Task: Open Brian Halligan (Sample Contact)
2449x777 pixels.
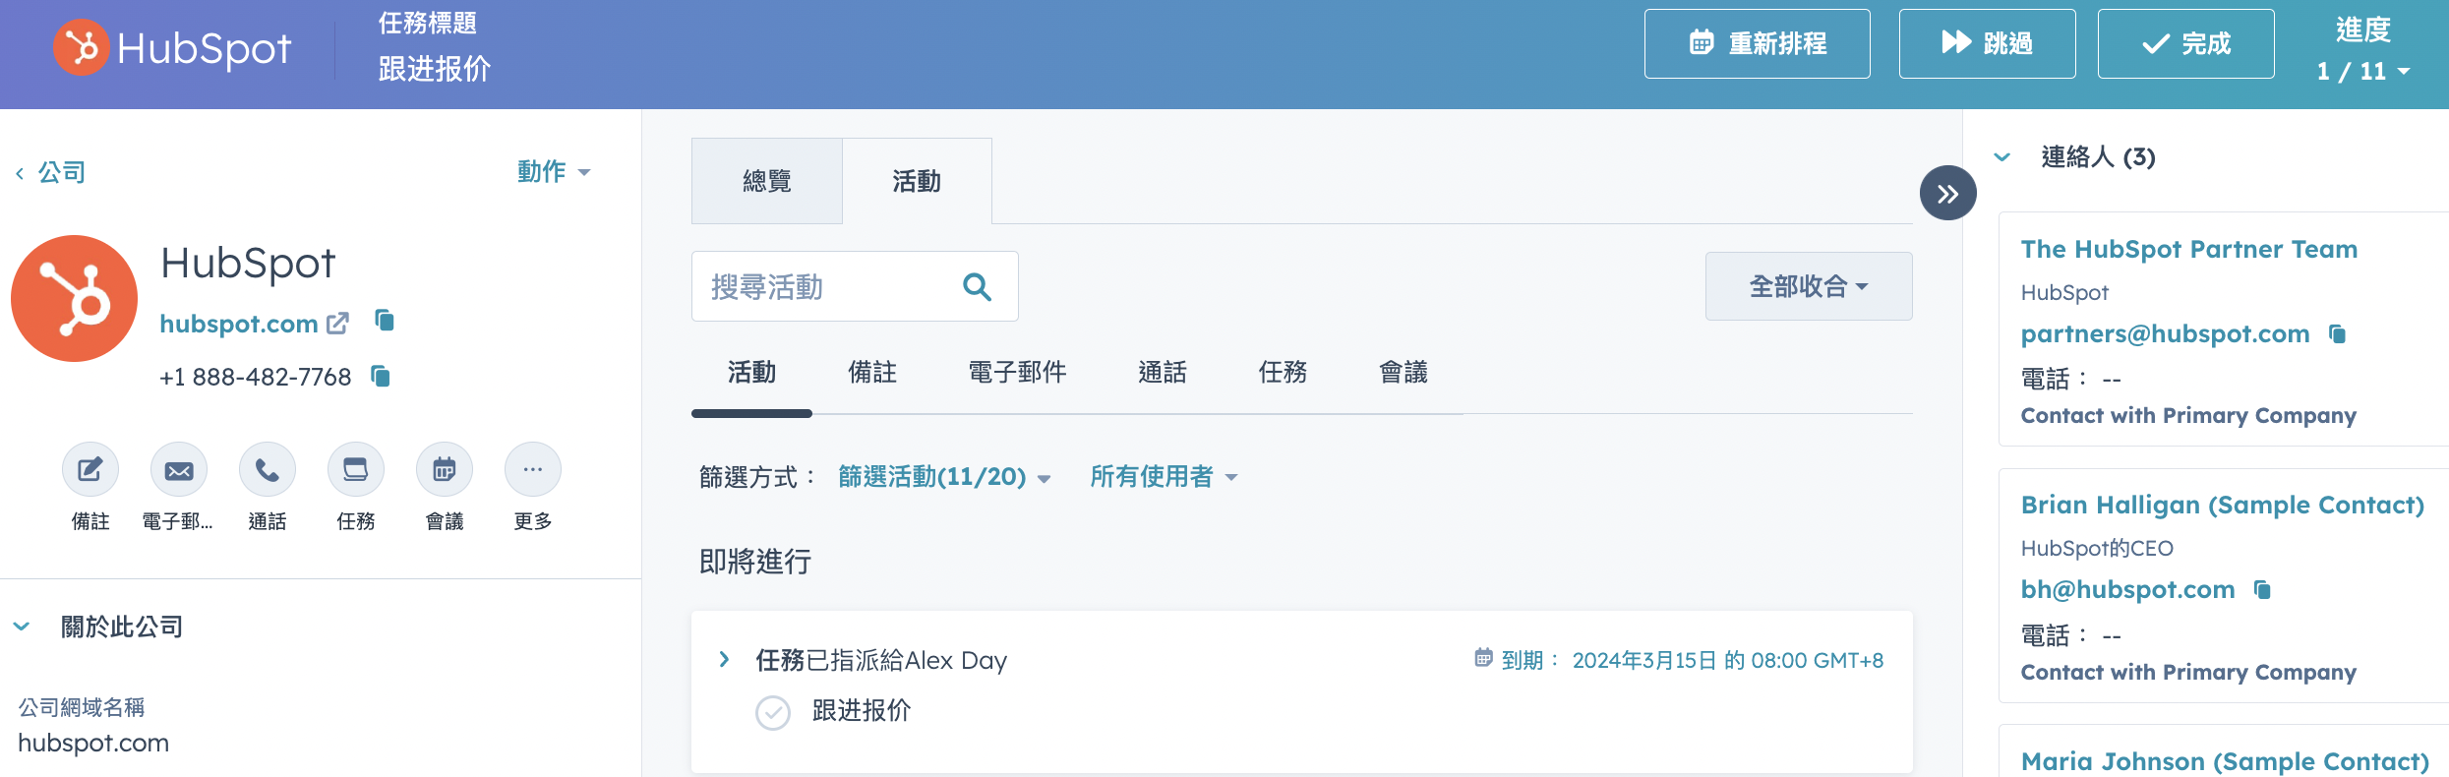Action: [2223, 505]
